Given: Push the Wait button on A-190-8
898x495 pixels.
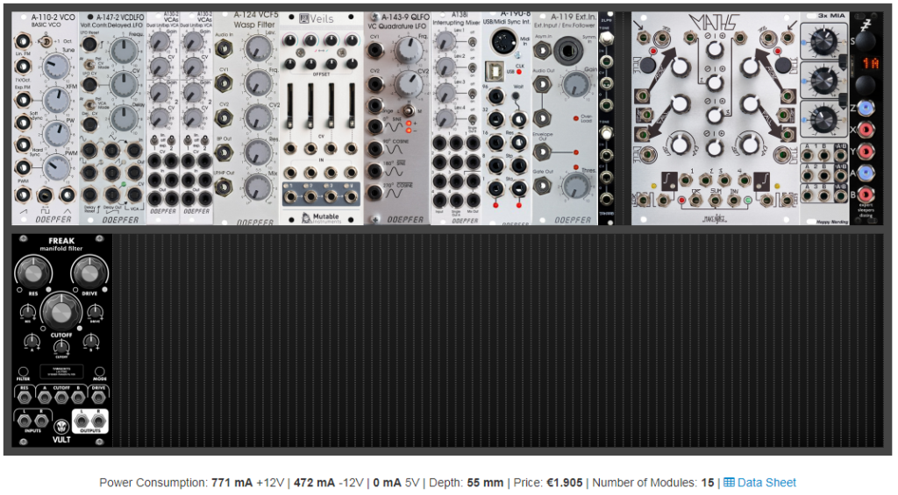Looking at the screenshot, I should (x=517, y=96).
